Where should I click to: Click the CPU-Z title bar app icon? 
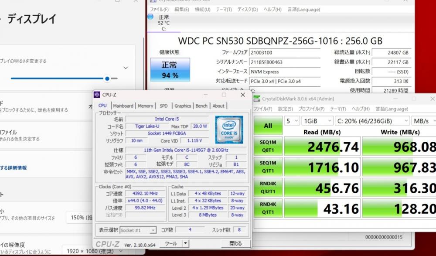click(x=97, y=95)
